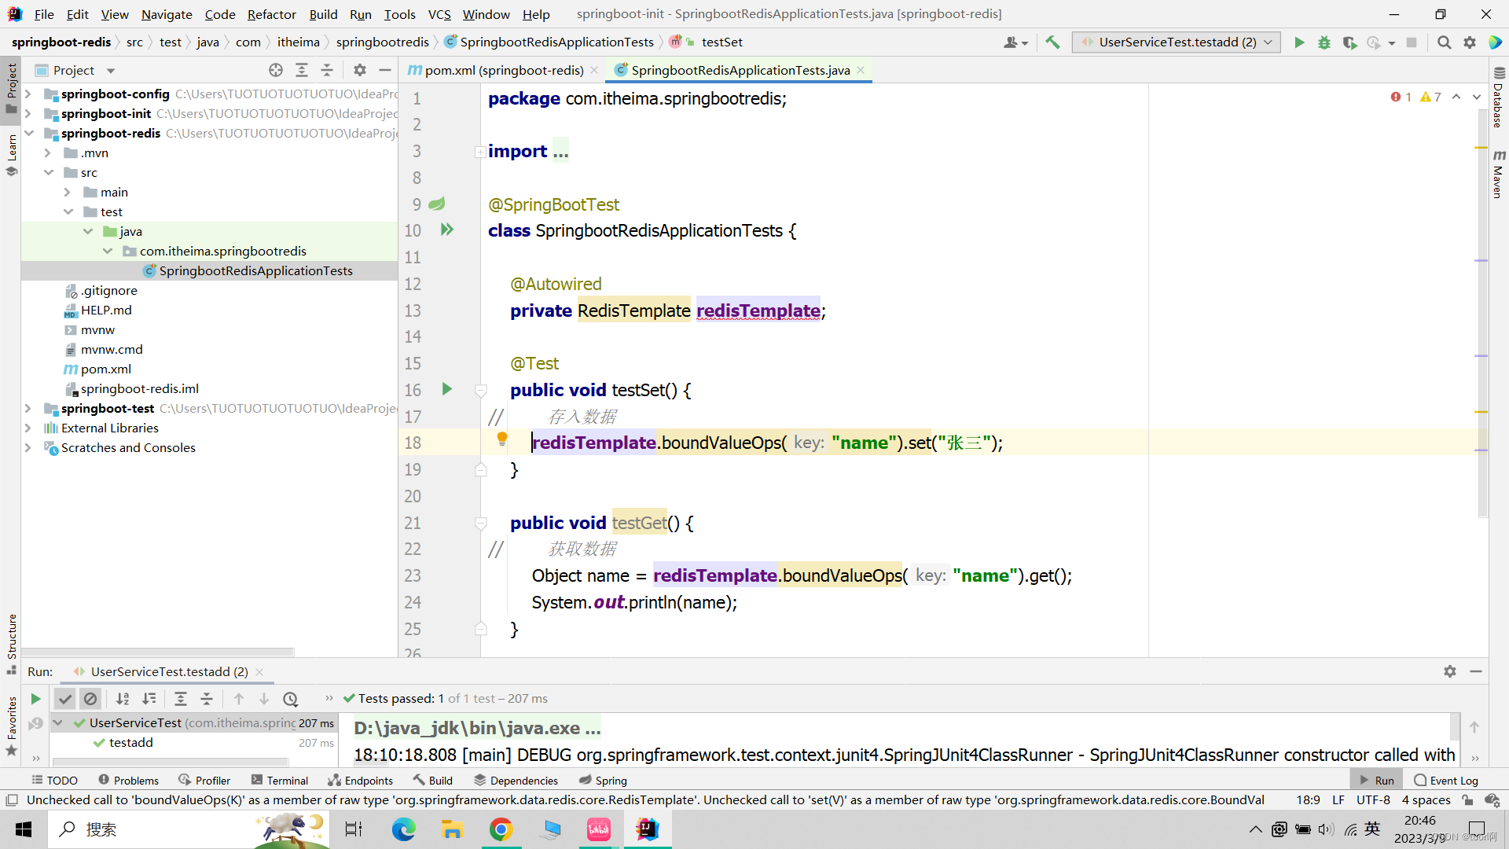This screenshot has width=1509, height=849.
Task: Open the Terminal tool window
Action: click(x=279, y=780)
